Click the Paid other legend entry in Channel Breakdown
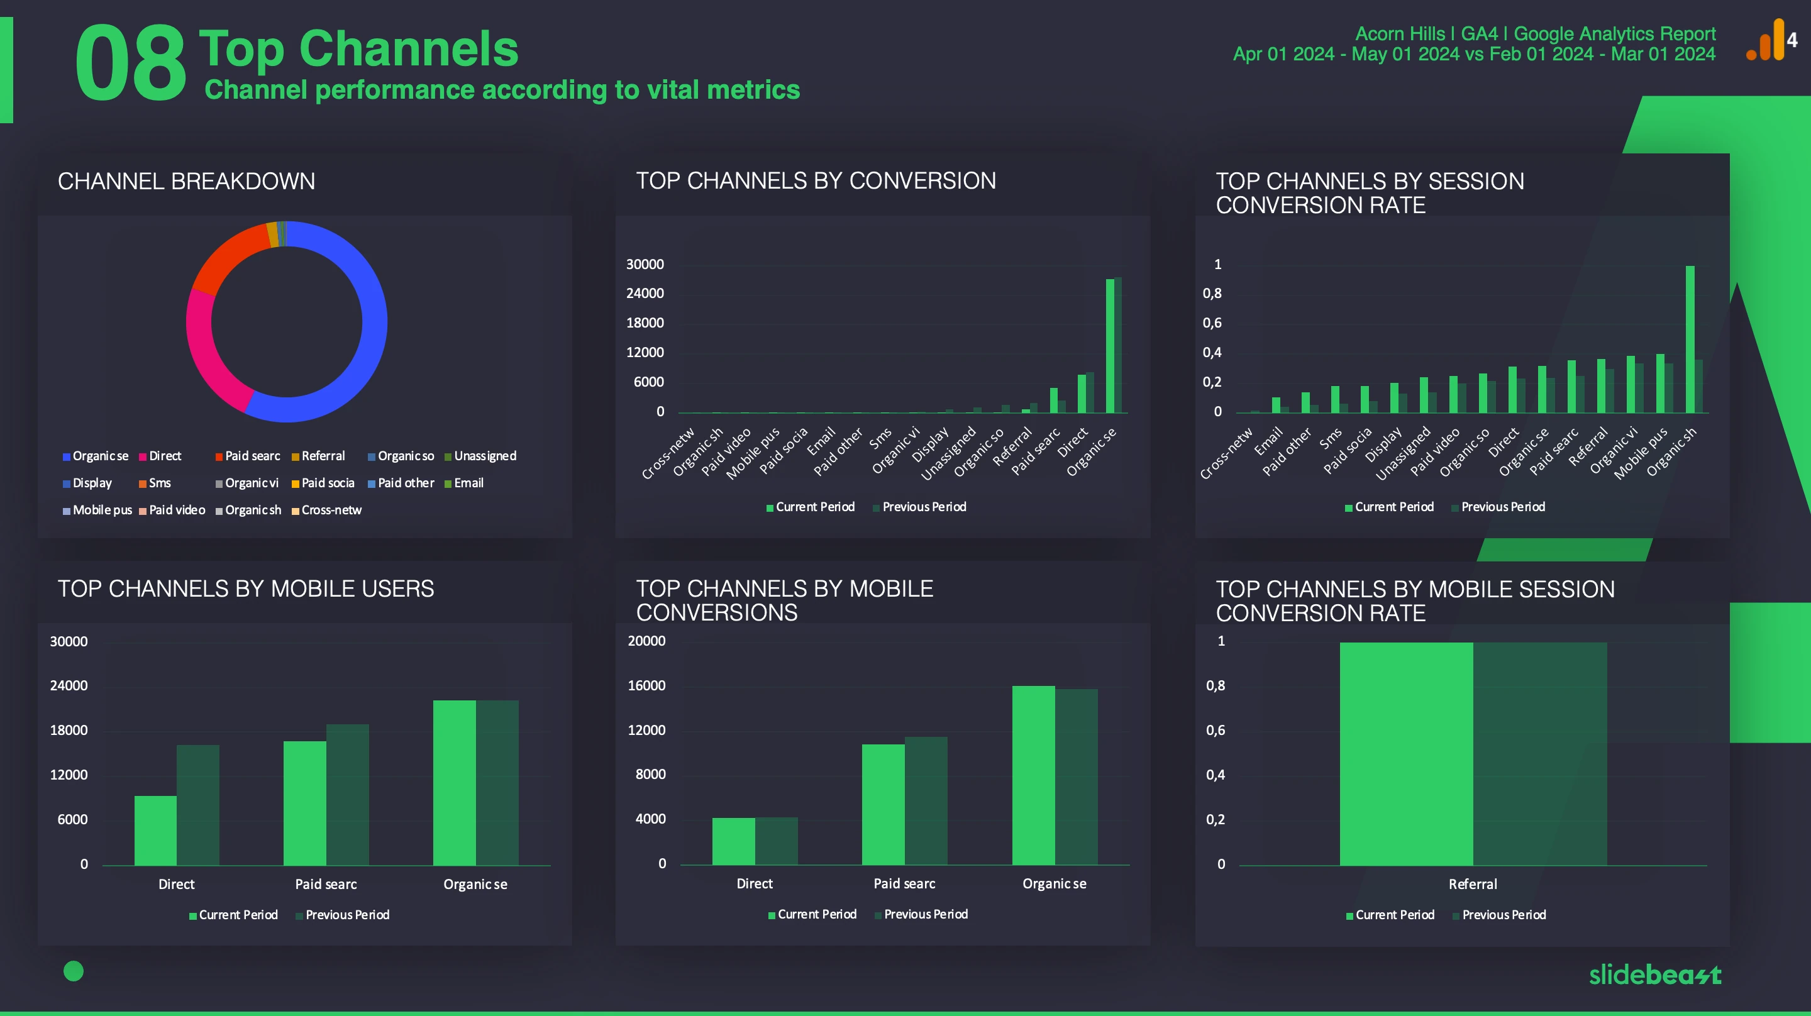This screenshot has height=1016, width=1811. [401, 483]
